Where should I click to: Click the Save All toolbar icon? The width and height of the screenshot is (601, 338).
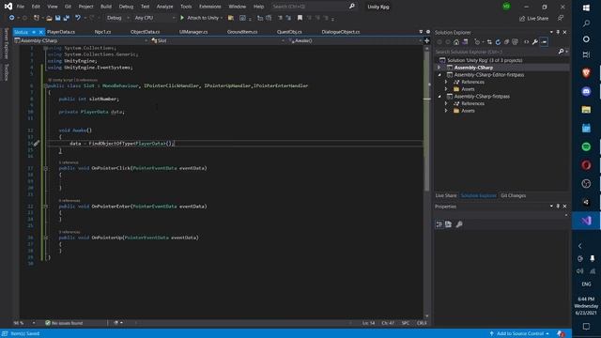[x=67, y=18]
